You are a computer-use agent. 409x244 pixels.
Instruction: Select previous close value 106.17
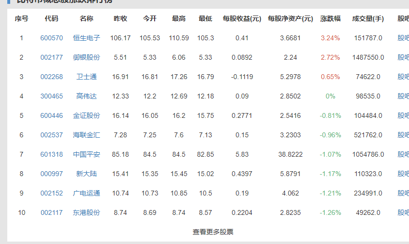coord(120,38)
